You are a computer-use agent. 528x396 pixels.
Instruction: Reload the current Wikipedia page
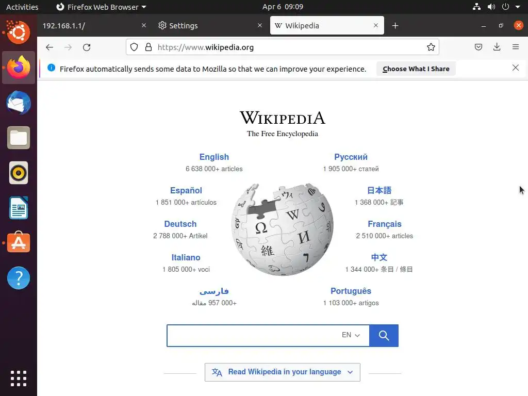[87, 47]
